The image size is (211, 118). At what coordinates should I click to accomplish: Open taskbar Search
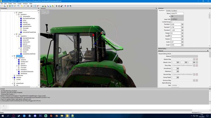pyautogui.click(x=8, y=116)
